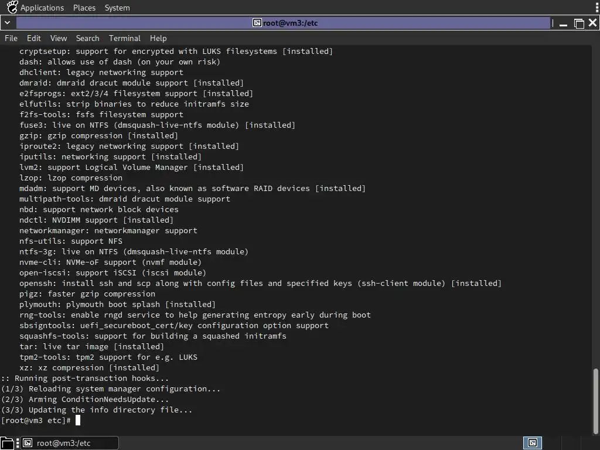Click the root@vm3:/etc window title text
The image size is (600, 450).
(x=291, y=23)
